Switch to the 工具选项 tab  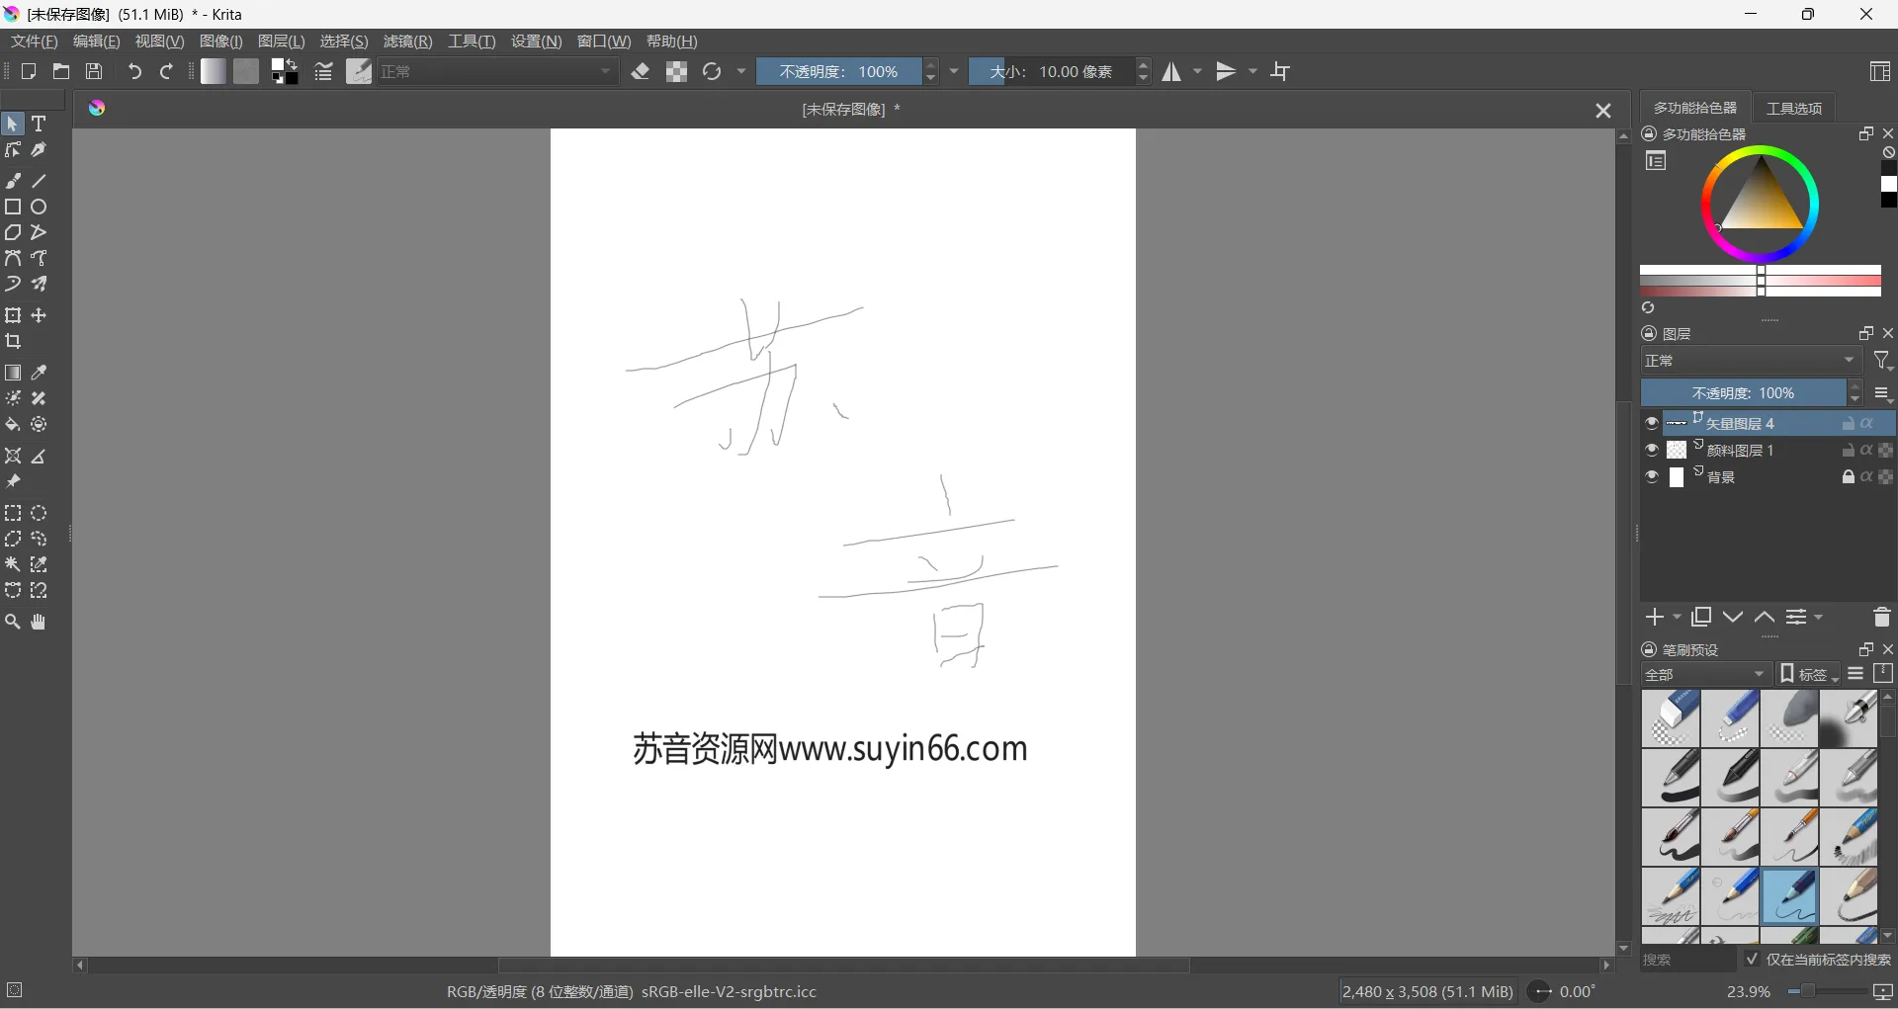(x=1794, y=109)
